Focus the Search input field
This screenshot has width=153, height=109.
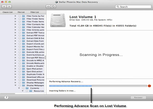click(x=133, y=7)
